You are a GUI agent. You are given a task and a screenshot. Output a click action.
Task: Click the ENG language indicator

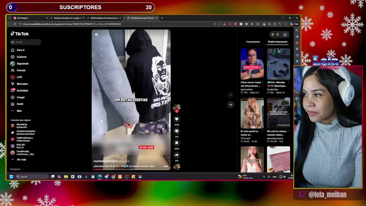click(275, 177)
